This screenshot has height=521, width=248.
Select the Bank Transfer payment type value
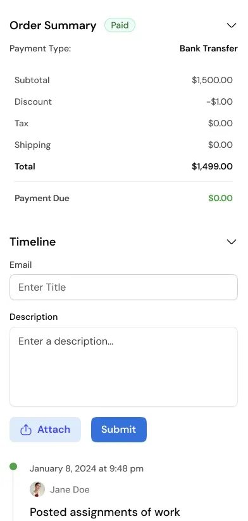(209, 48)
